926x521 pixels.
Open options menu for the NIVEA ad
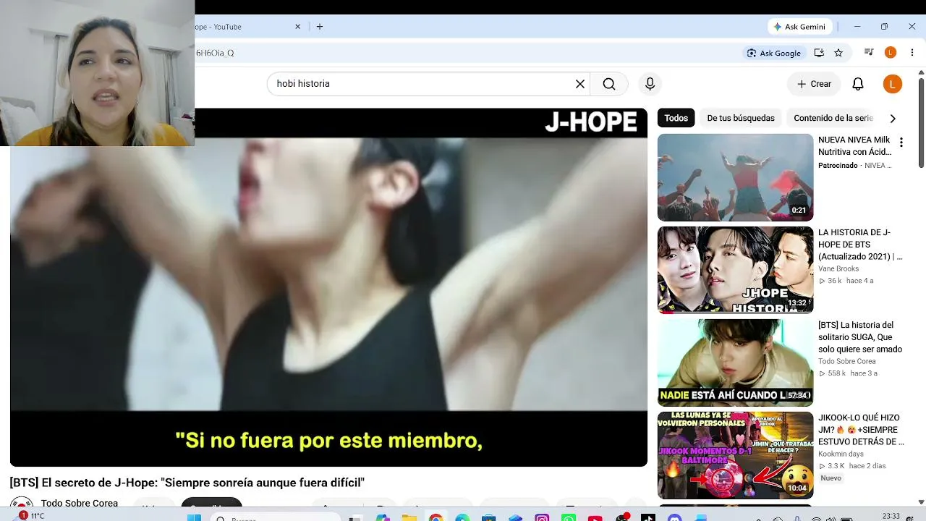901,143
